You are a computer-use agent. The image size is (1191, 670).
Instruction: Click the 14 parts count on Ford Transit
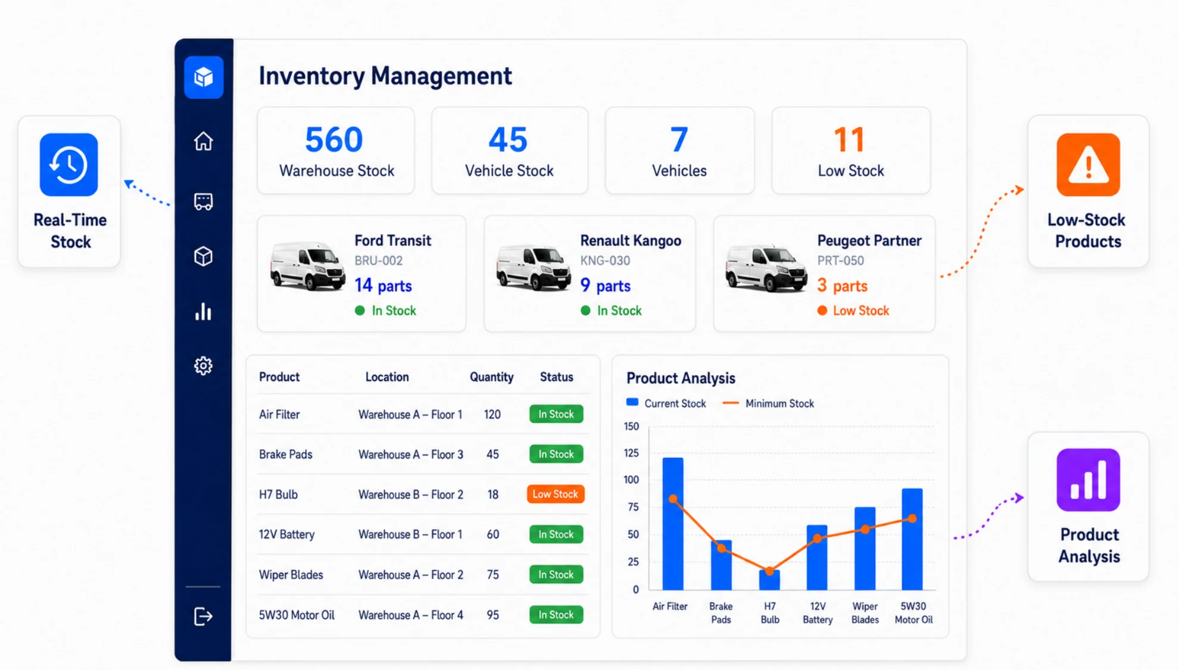coord(383,286)
